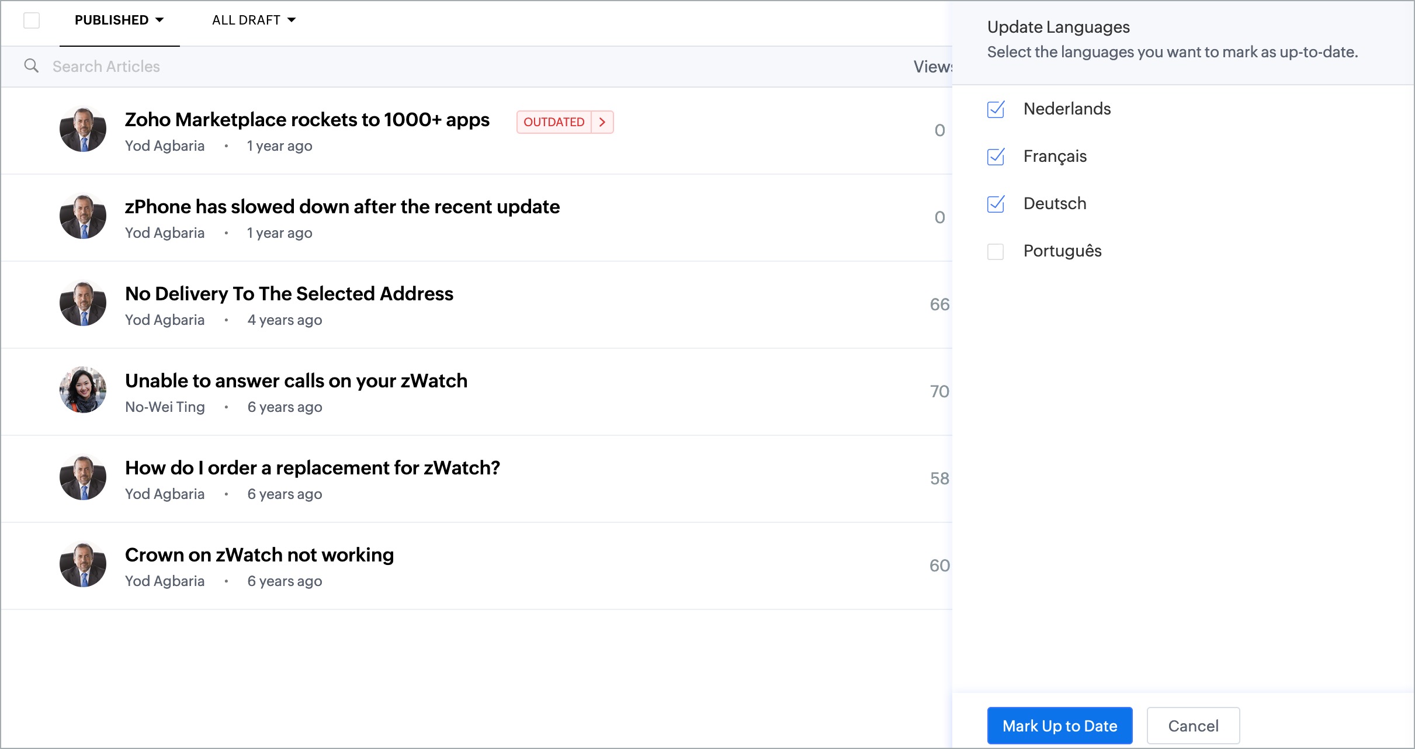Image resolution: width=1415 pixels, height=749 pixels.
Task: Click the 70 views count
Action: [x=939, y=391]
